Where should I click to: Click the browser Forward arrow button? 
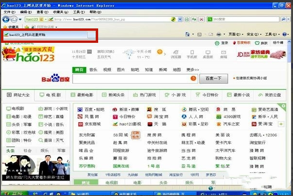[14, 19]
